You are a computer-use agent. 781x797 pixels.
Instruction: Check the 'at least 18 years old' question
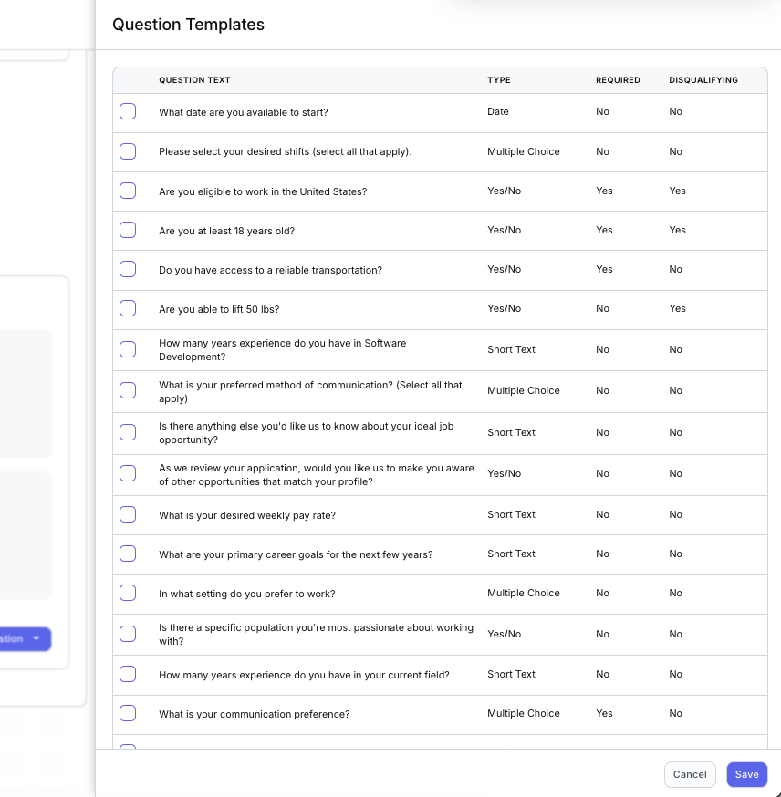point(128,231)
